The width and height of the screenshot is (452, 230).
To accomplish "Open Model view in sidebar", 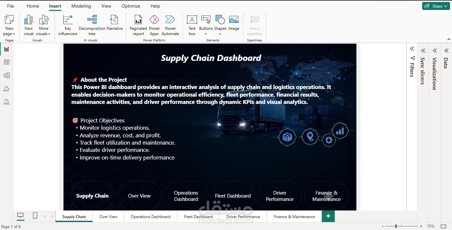I will pyautogui.click(x=7, y=75).
